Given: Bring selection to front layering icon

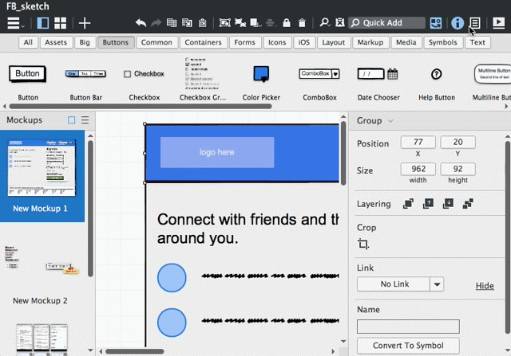Looking at the screenshot, I should pos(408,204).
